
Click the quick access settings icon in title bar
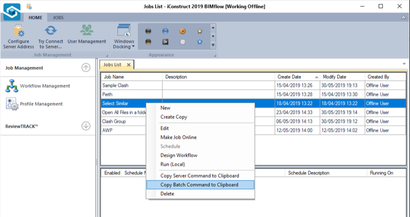[29, 7]
